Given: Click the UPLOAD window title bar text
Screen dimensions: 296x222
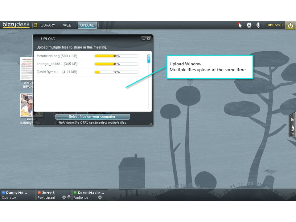Looking at the screenshot, I should [x=48, y=39].
